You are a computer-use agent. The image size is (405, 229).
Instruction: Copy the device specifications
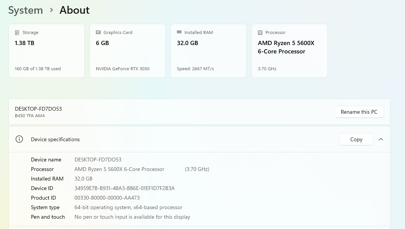(x=356, y=139)
